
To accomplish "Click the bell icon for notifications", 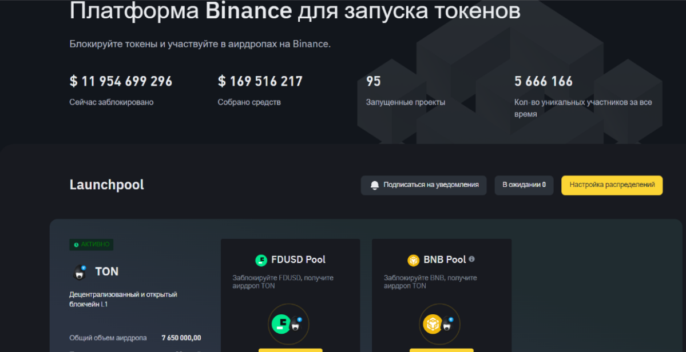I will (375, 185).
